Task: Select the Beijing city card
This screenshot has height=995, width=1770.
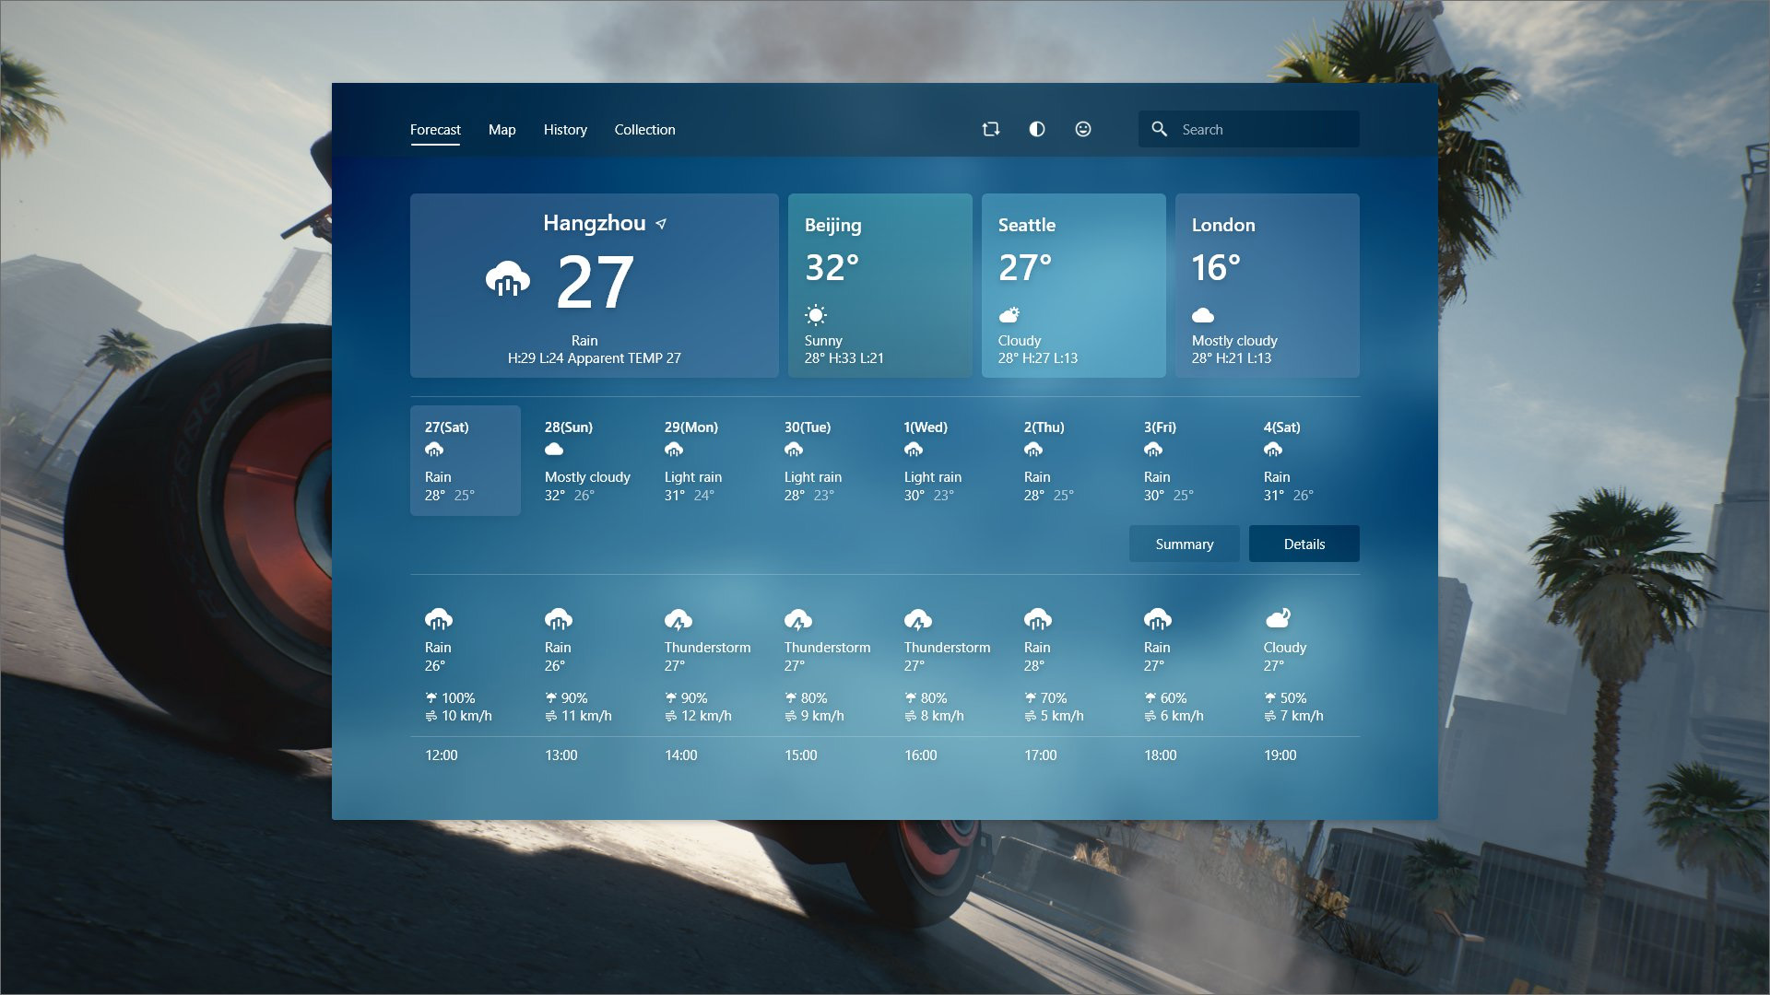Action: 880,286
